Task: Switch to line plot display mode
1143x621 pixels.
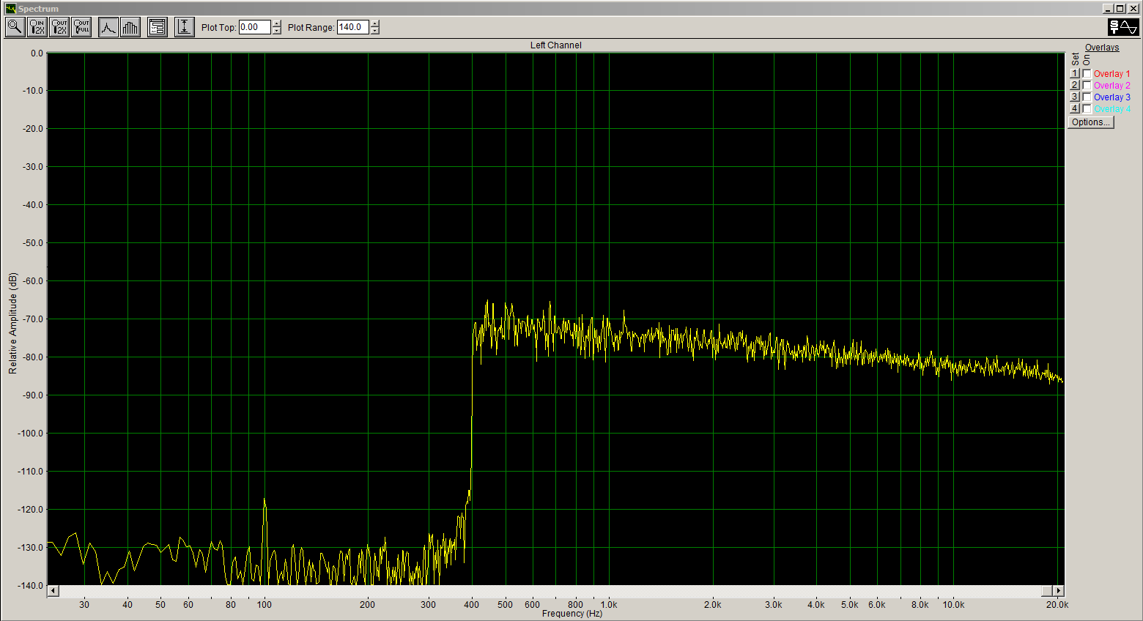Action: (108, 27)
